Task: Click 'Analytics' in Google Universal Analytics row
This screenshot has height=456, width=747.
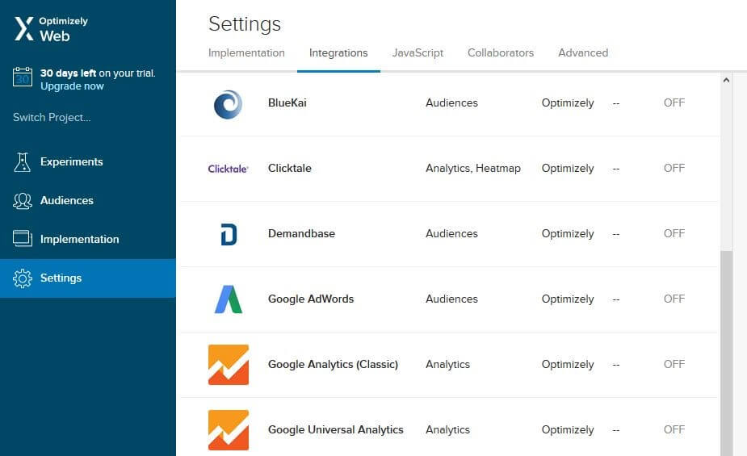Action: click(x=448, y=429)
